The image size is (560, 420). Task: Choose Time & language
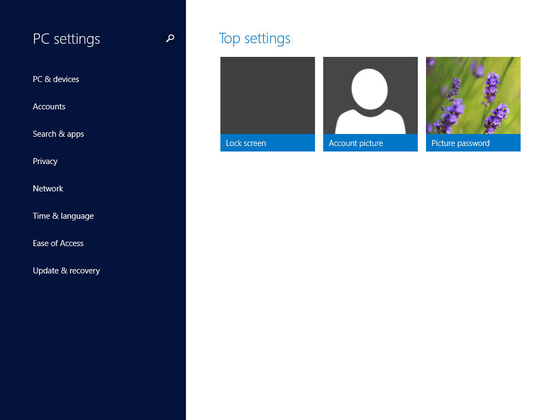click(63, 215)
